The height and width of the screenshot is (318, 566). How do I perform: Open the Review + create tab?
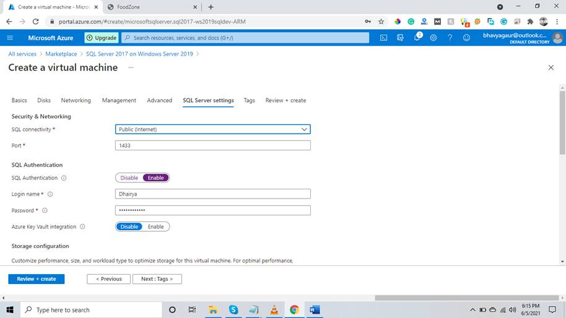click(285, 100)
